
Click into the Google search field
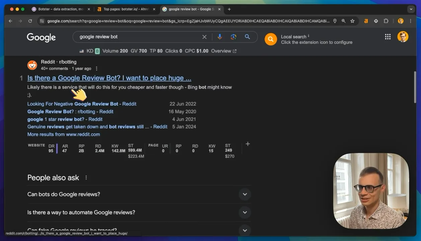point(139,37)
